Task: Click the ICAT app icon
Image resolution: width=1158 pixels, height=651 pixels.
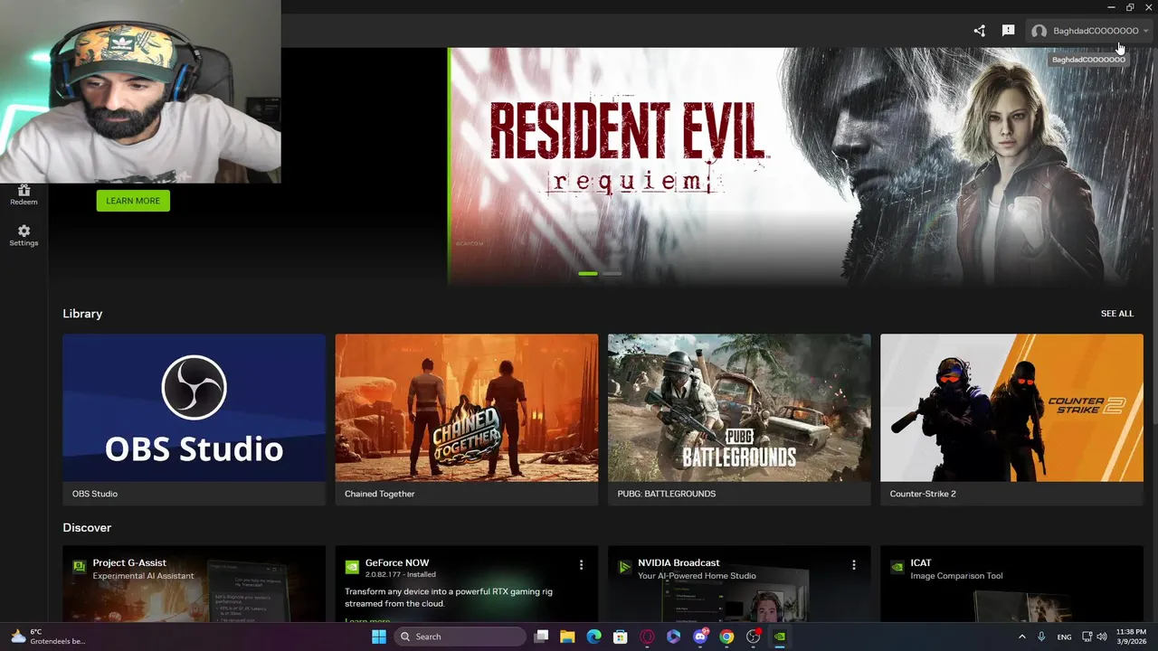Action: tap(897, 567)
